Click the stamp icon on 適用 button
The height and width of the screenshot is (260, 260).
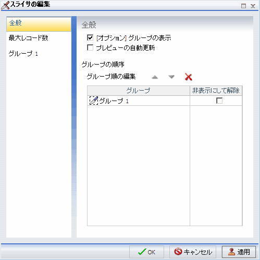pos(231,252)
